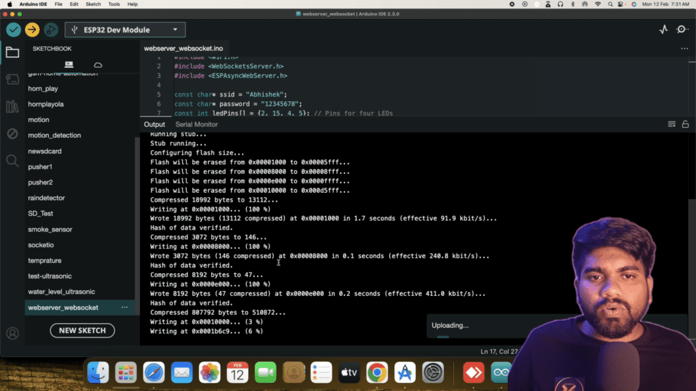Open the Serial Plotter icon

click(663, 29)
